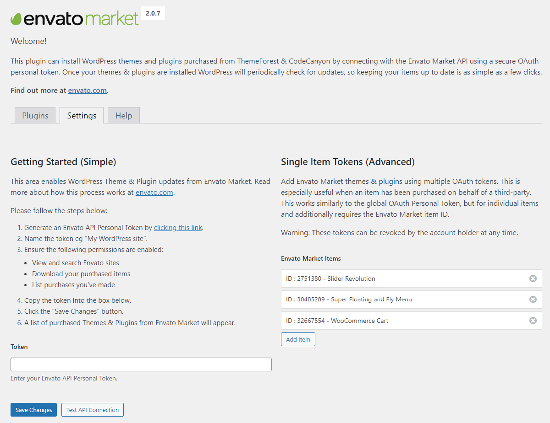Click 'List purchases you've made' text

[73, 285]
